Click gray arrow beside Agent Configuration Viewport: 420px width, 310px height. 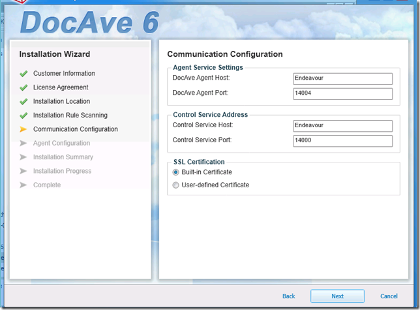[23, 143]
